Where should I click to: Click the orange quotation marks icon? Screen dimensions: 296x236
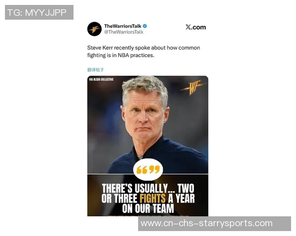point(148,170)
